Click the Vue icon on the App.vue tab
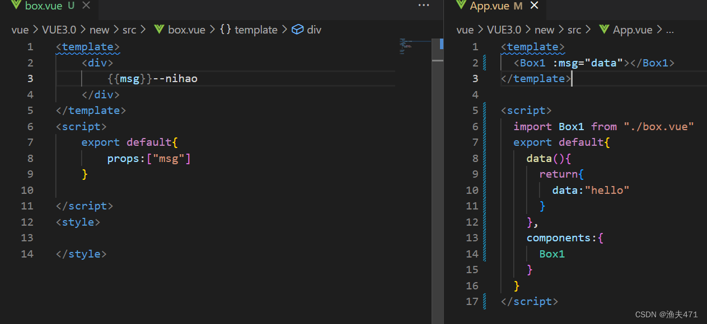This screenshot has width=707, height=324. click(461, 6)
